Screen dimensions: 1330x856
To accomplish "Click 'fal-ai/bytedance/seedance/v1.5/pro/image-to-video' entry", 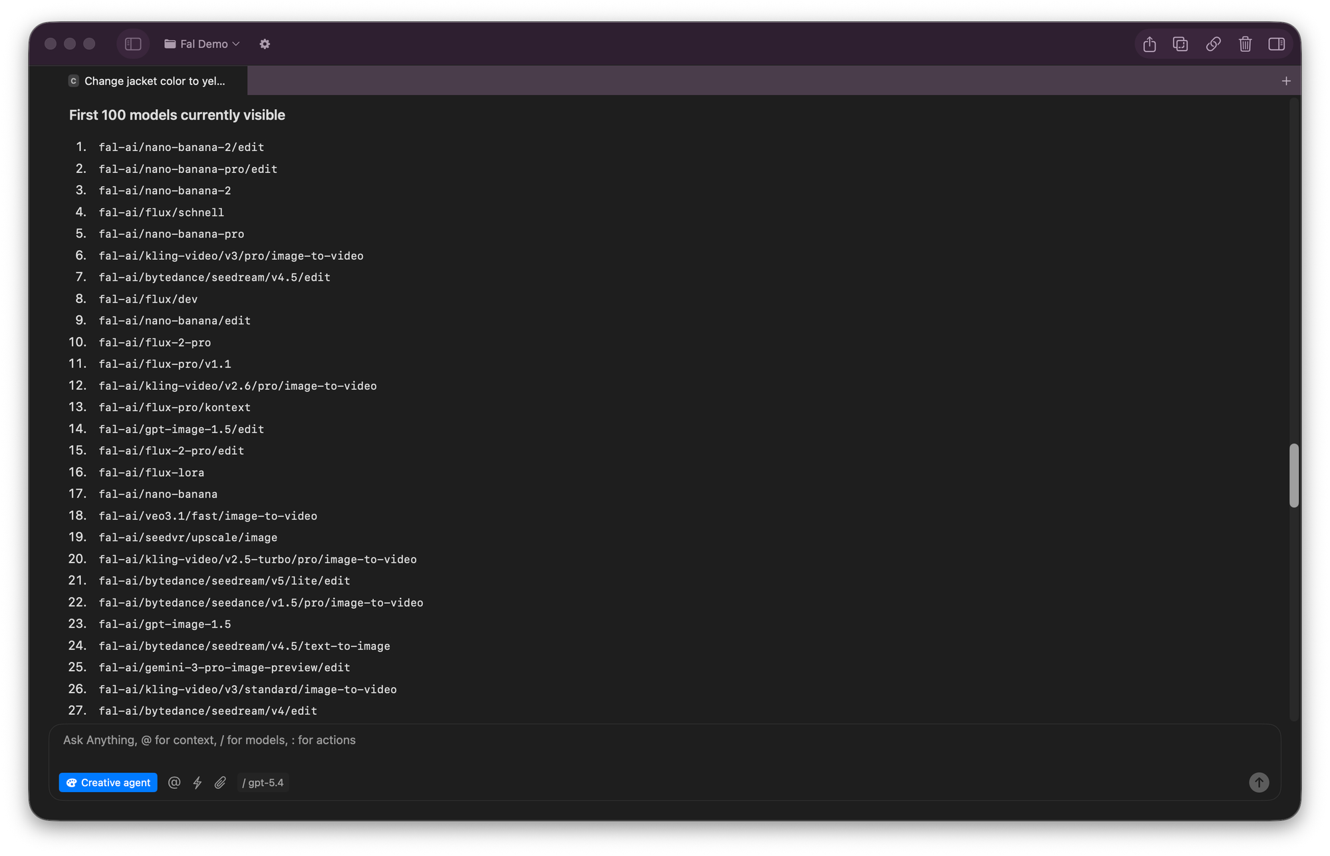I will (x=261, y=603).
